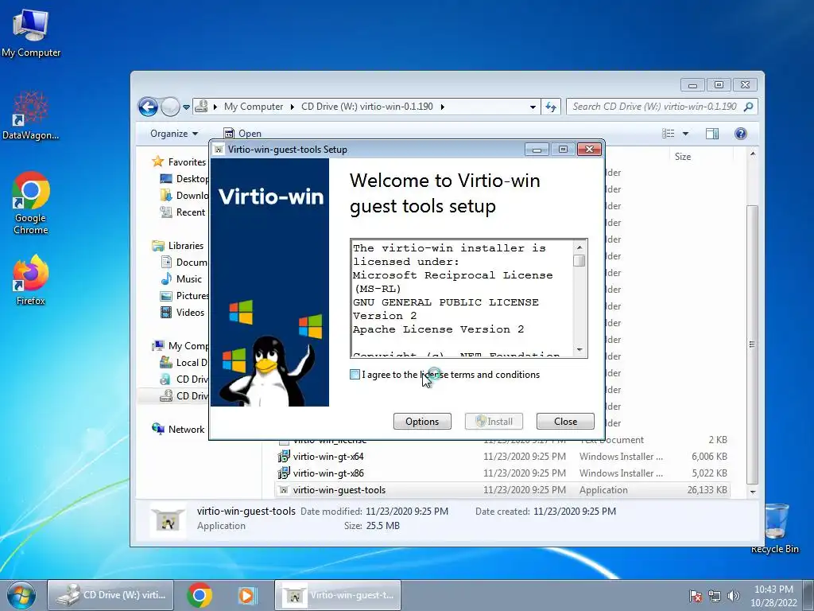Launch Google Chrome desktop shortcut

click(x=31, y=203)
